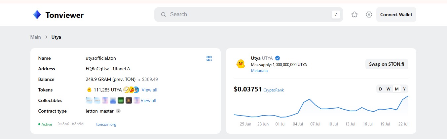Click the Tonviewer diamond logo

click(37, 15)
